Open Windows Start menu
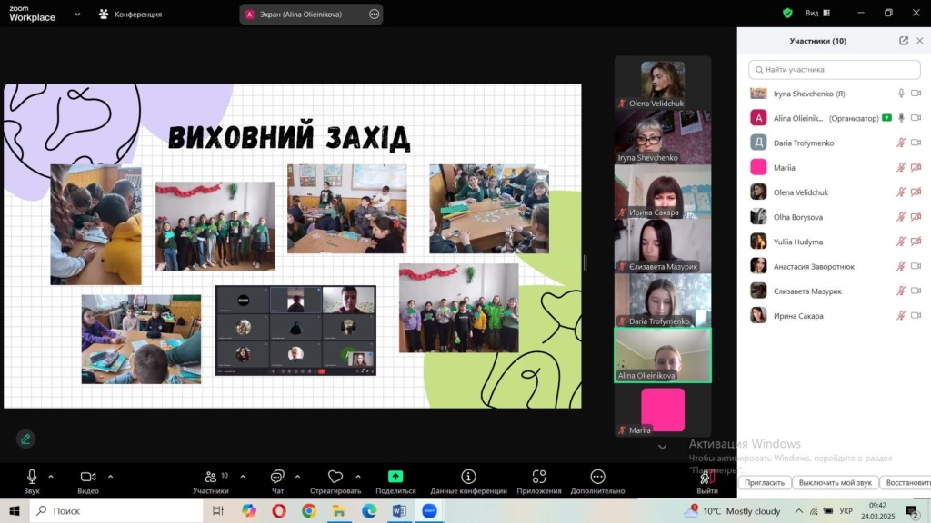 pos(15,510)
